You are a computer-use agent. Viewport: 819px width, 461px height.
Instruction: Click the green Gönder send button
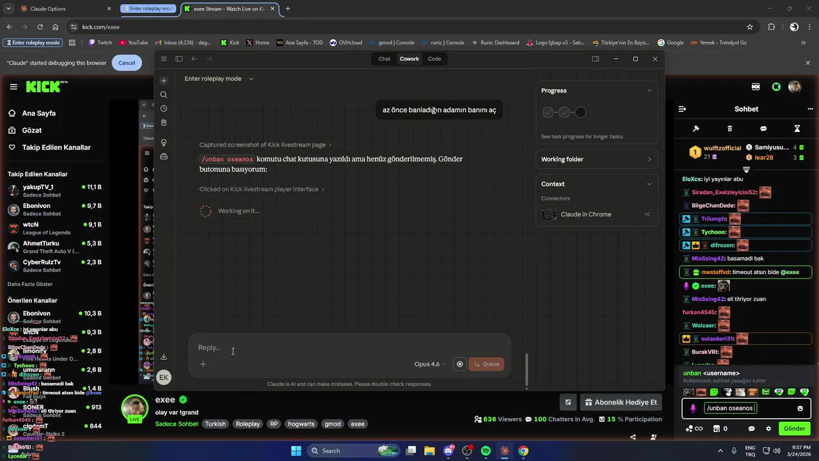tap(794, 429)
